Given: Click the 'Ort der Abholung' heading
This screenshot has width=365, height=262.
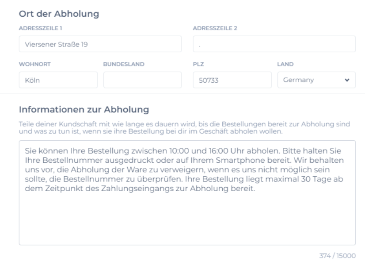Looking at the screenshot, I should tap(59, 14).
